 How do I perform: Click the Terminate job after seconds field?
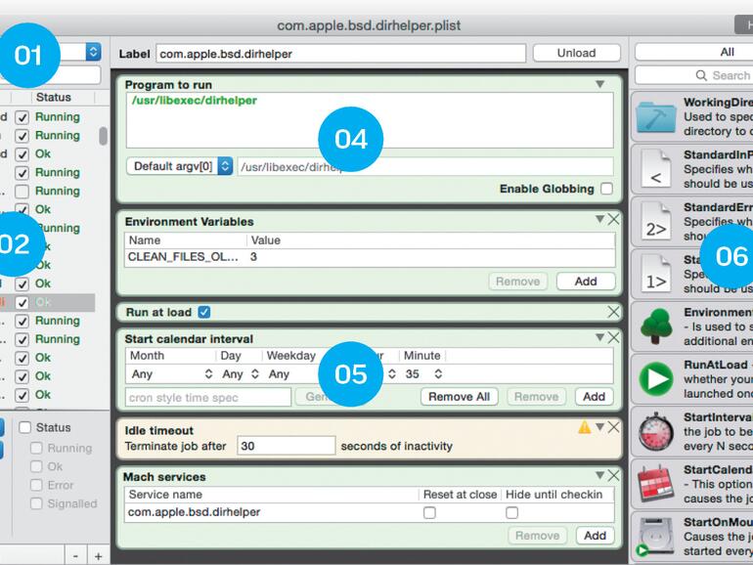pyautogui.click(x=287, y=446)
